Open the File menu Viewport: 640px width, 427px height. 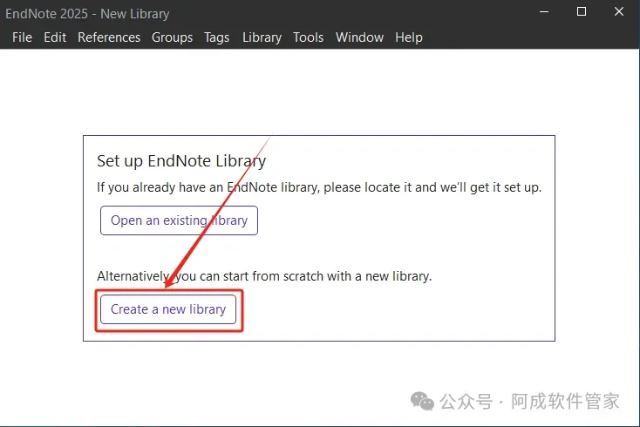pyautogui.click(x=22, y=37)
